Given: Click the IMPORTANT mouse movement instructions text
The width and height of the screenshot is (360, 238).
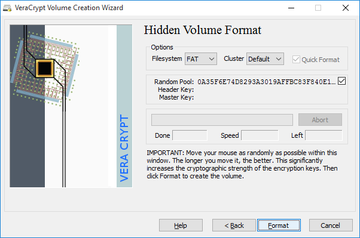Looking at the screenshot, I should click(x=242, y=164).
